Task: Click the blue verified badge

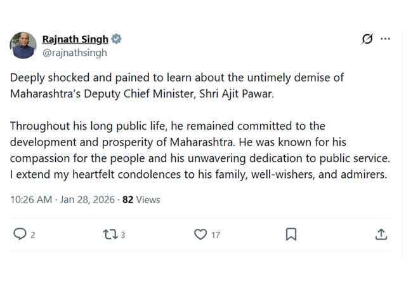Action: click(x=116, y=39)
